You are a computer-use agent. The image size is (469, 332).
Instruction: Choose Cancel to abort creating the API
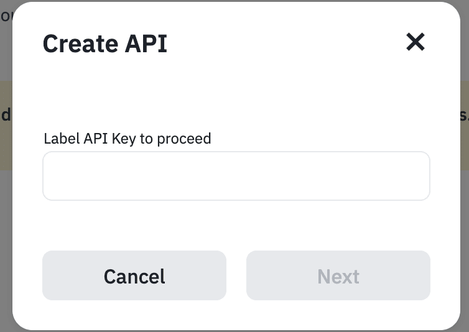tap(134, 276)
